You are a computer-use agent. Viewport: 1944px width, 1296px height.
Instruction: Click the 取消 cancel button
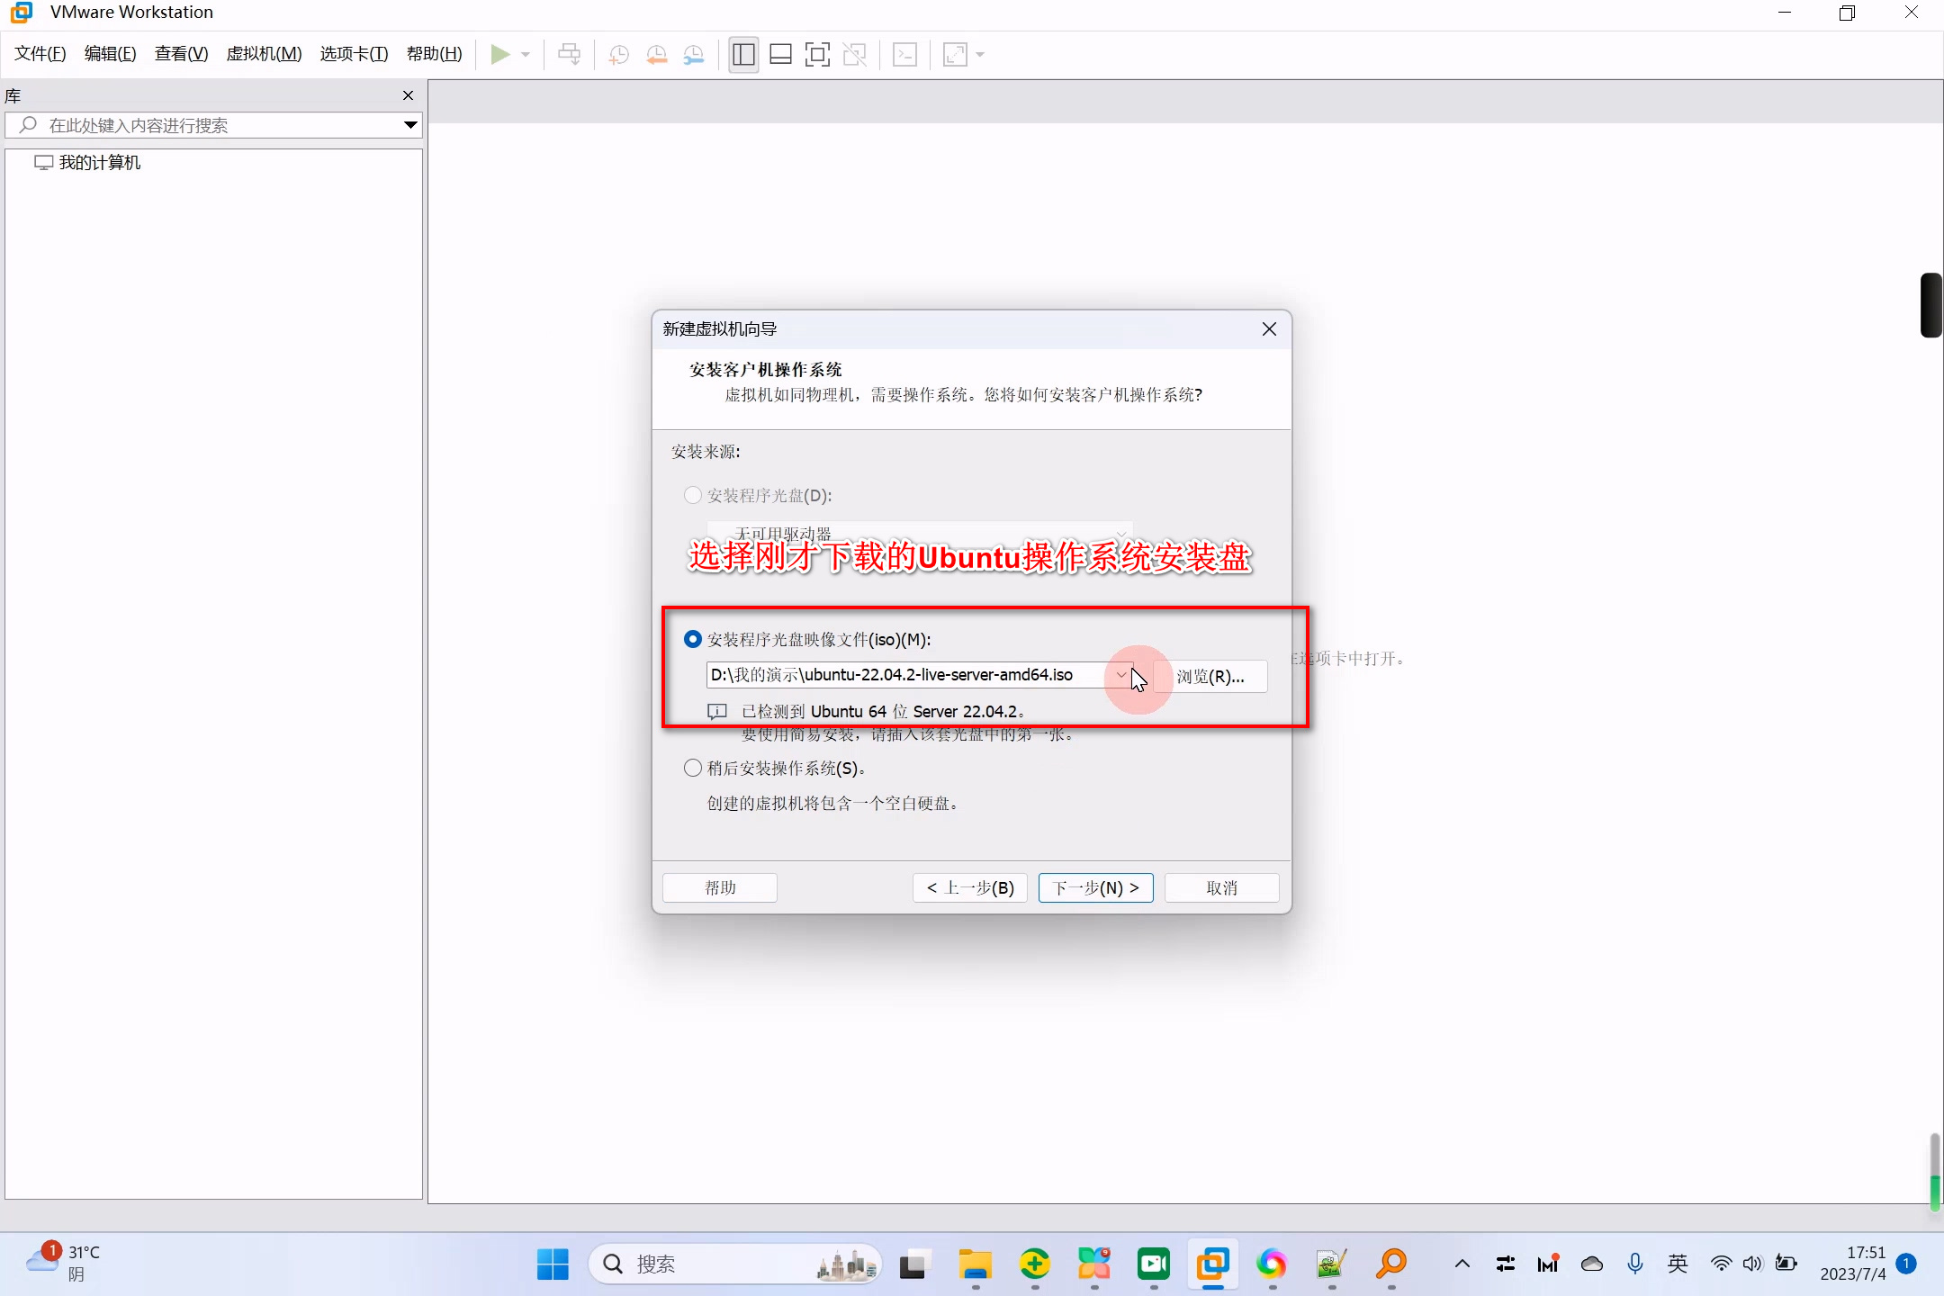click(1221, 888)
